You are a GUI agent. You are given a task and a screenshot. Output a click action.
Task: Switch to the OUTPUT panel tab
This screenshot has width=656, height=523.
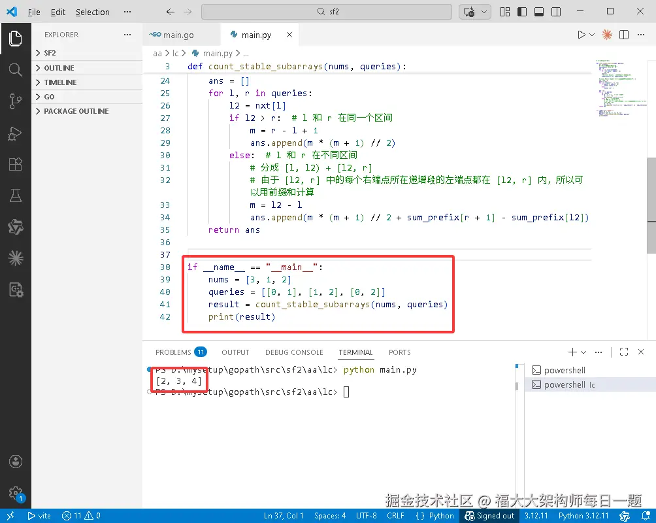click(x=235, y=352)
